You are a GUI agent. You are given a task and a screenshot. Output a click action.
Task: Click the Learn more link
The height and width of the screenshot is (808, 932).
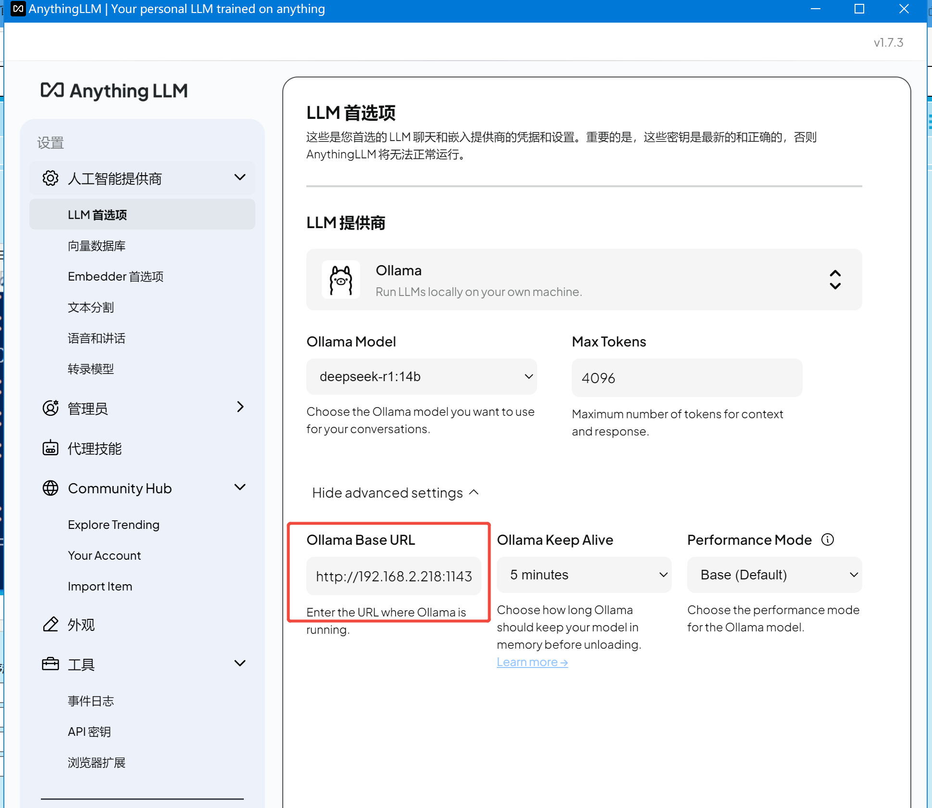(532, 662)
